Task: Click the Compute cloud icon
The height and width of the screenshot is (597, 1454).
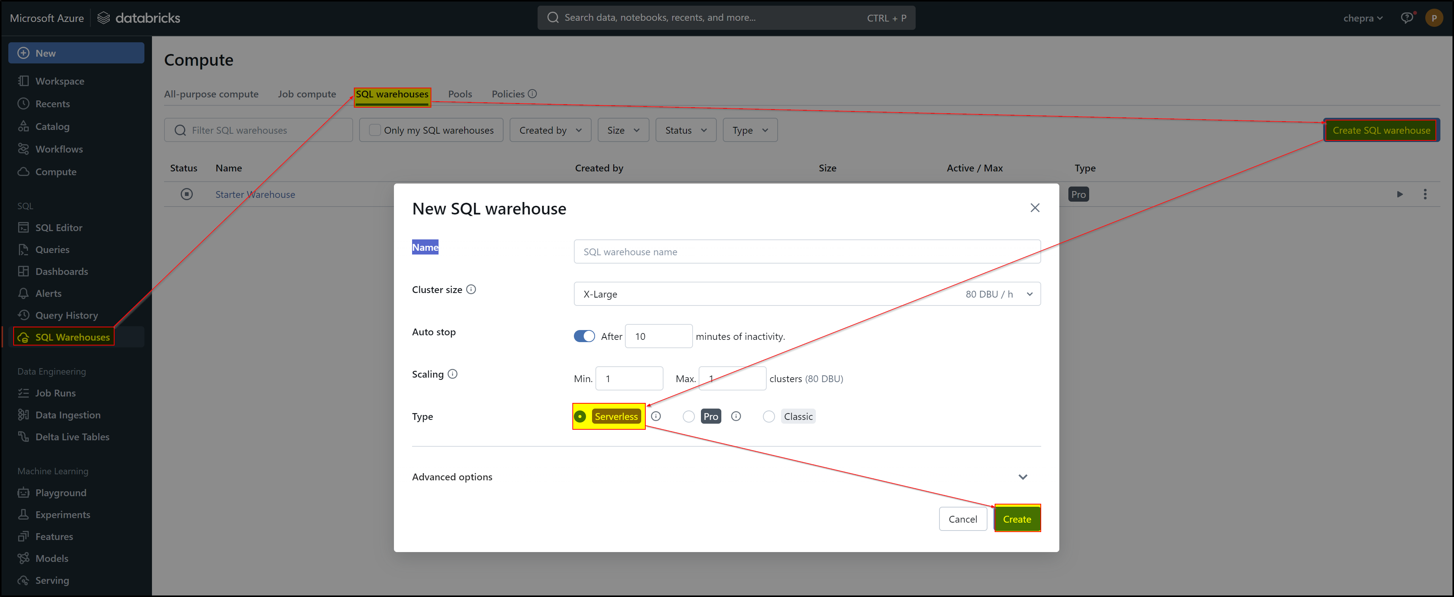Action: point(23,171)
